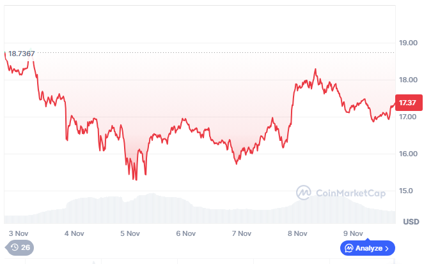Click the 8 Nov date label
Viewport: 431px width, 264px height.
click(297, 233)
